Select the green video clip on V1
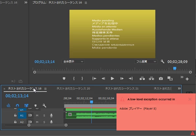 [91, 110]
